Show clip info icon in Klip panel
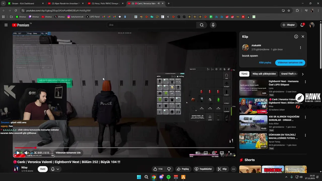The height and width of the screenshot is (181, 322). (296, 36)
